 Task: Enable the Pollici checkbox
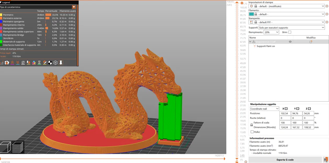pos(252,132)
